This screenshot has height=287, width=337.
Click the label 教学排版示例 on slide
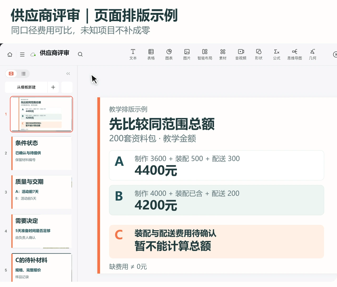[x=128, y=109]
